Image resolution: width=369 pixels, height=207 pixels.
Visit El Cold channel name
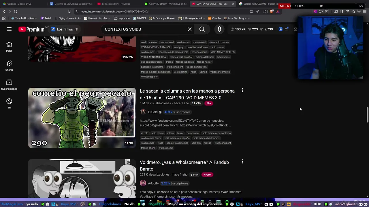coord(153,112)
